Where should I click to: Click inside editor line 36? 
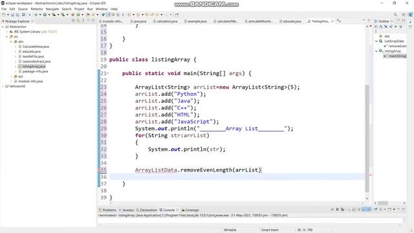tap(237, 177)
